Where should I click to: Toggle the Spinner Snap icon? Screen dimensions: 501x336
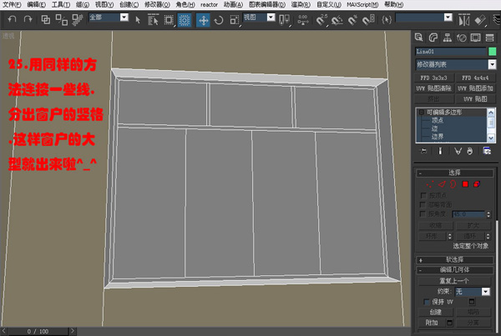click(368, 20)
